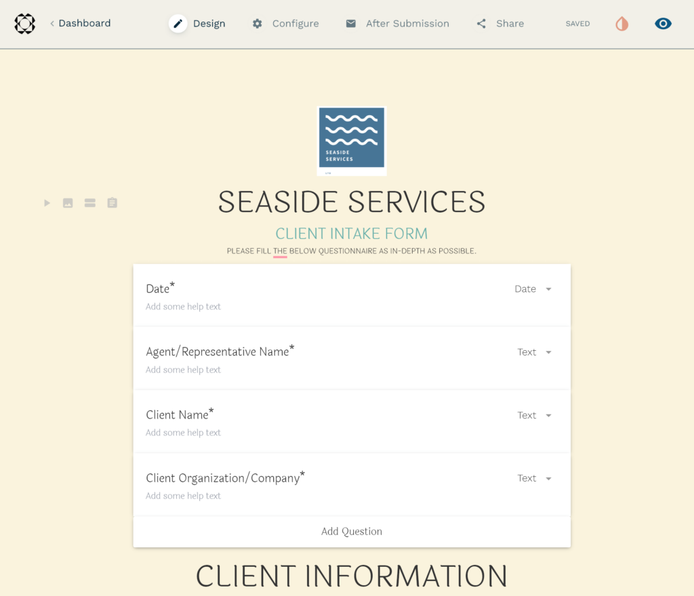Click the share network icon beside Share
The height and width of the screenshot is (596, 694).
point(481,23)
